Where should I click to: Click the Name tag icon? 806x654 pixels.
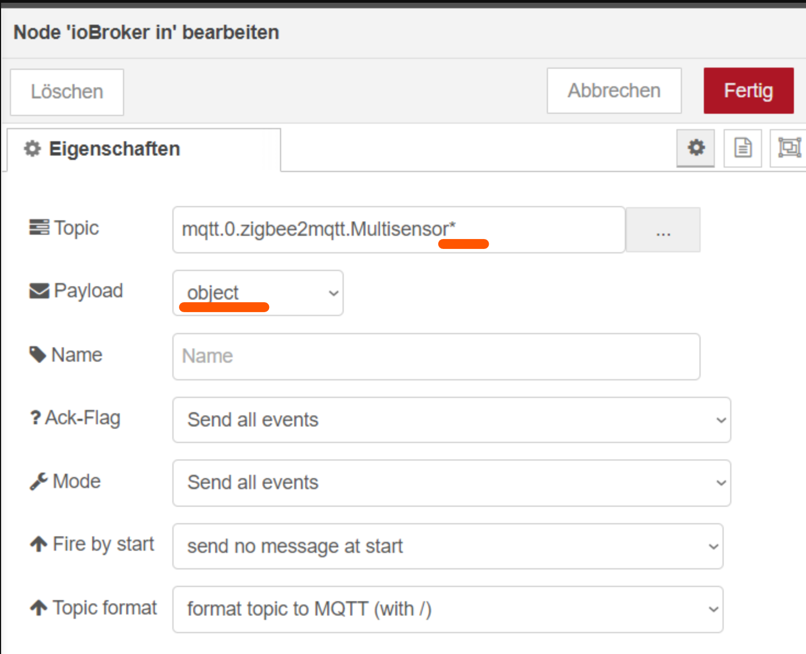37,354
